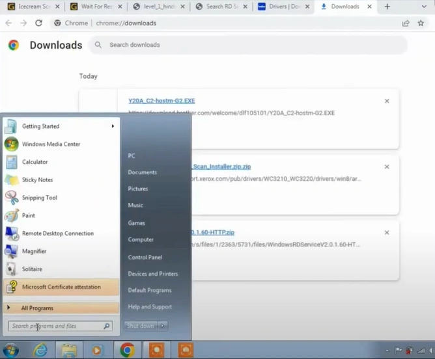The height and width of the screenshot is (359, 435).
Task: Click the Search downloads field
Action: (247, 45)
